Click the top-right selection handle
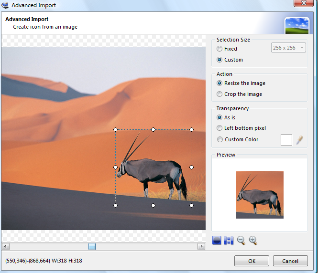The height and width of the screenshot is (273, 318). (191, 129)
